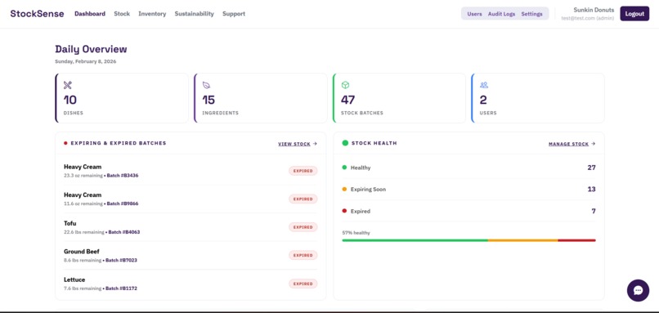Click the Expiring Soon status row
The width and height of the screenshot is (659, 313).
point(468,189)
